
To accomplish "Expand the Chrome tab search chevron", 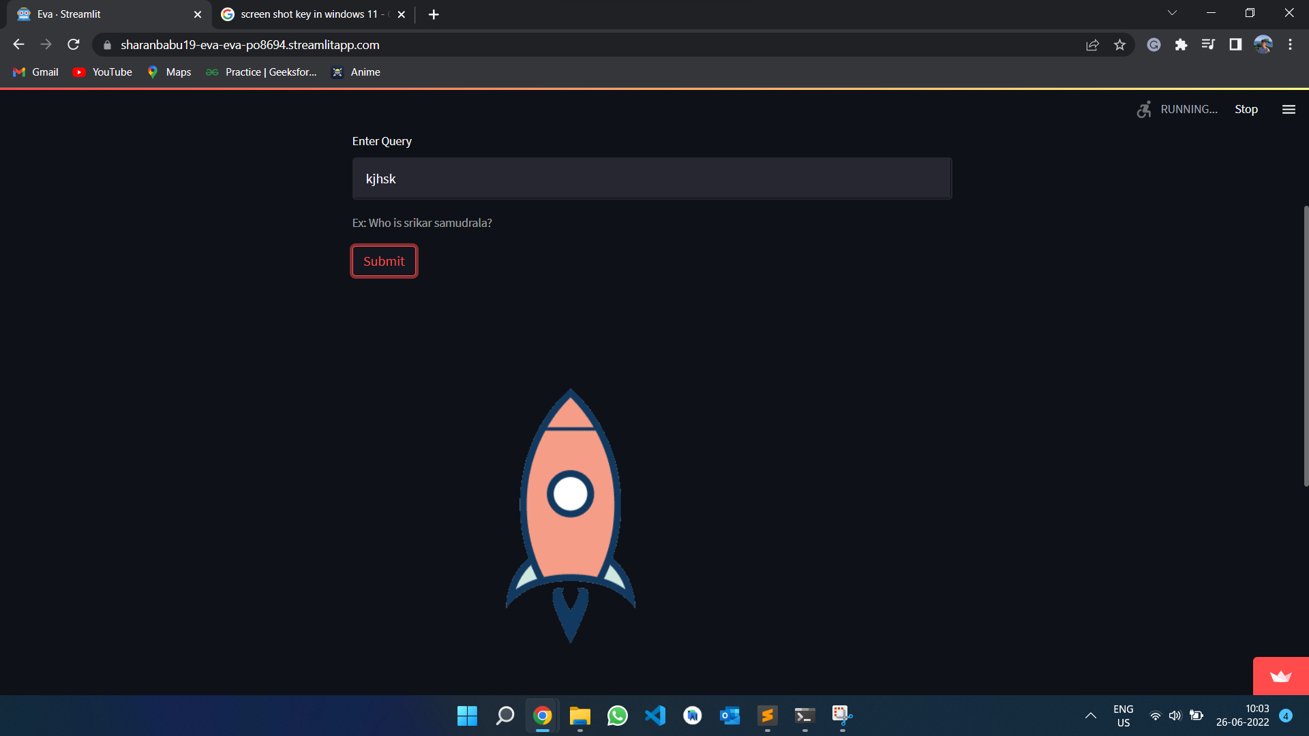I will [1172, 14].
